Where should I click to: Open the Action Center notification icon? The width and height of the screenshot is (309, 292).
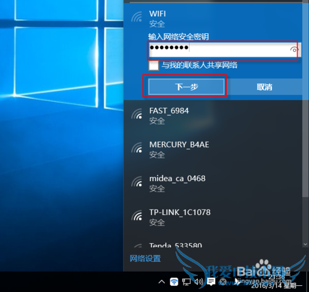click(211, 282)
